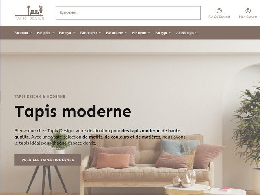Click the Mon Compte user icon
Image resolution: width=260 pixels, height=195 pixels.
click(248, 11)
